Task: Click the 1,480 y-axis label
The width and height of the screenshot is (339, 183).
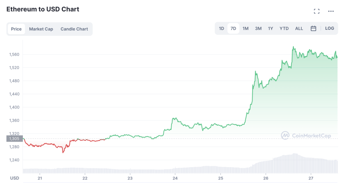Action: point(14,81)
